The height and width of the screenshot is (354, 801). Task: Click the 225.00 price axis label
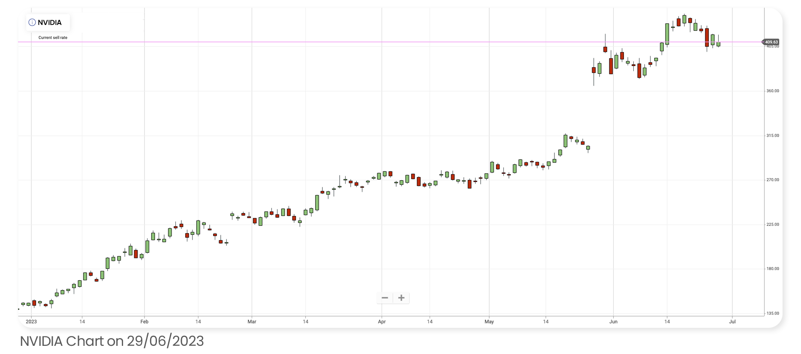(773, 225)
